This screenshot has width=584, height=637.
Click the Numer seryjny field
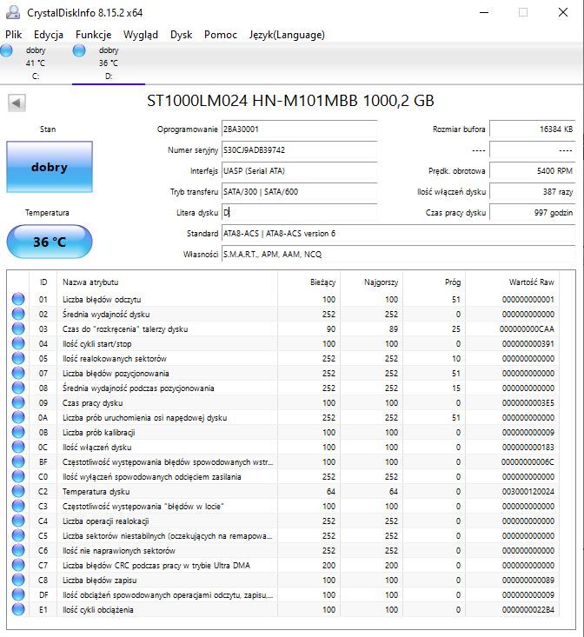299,149
